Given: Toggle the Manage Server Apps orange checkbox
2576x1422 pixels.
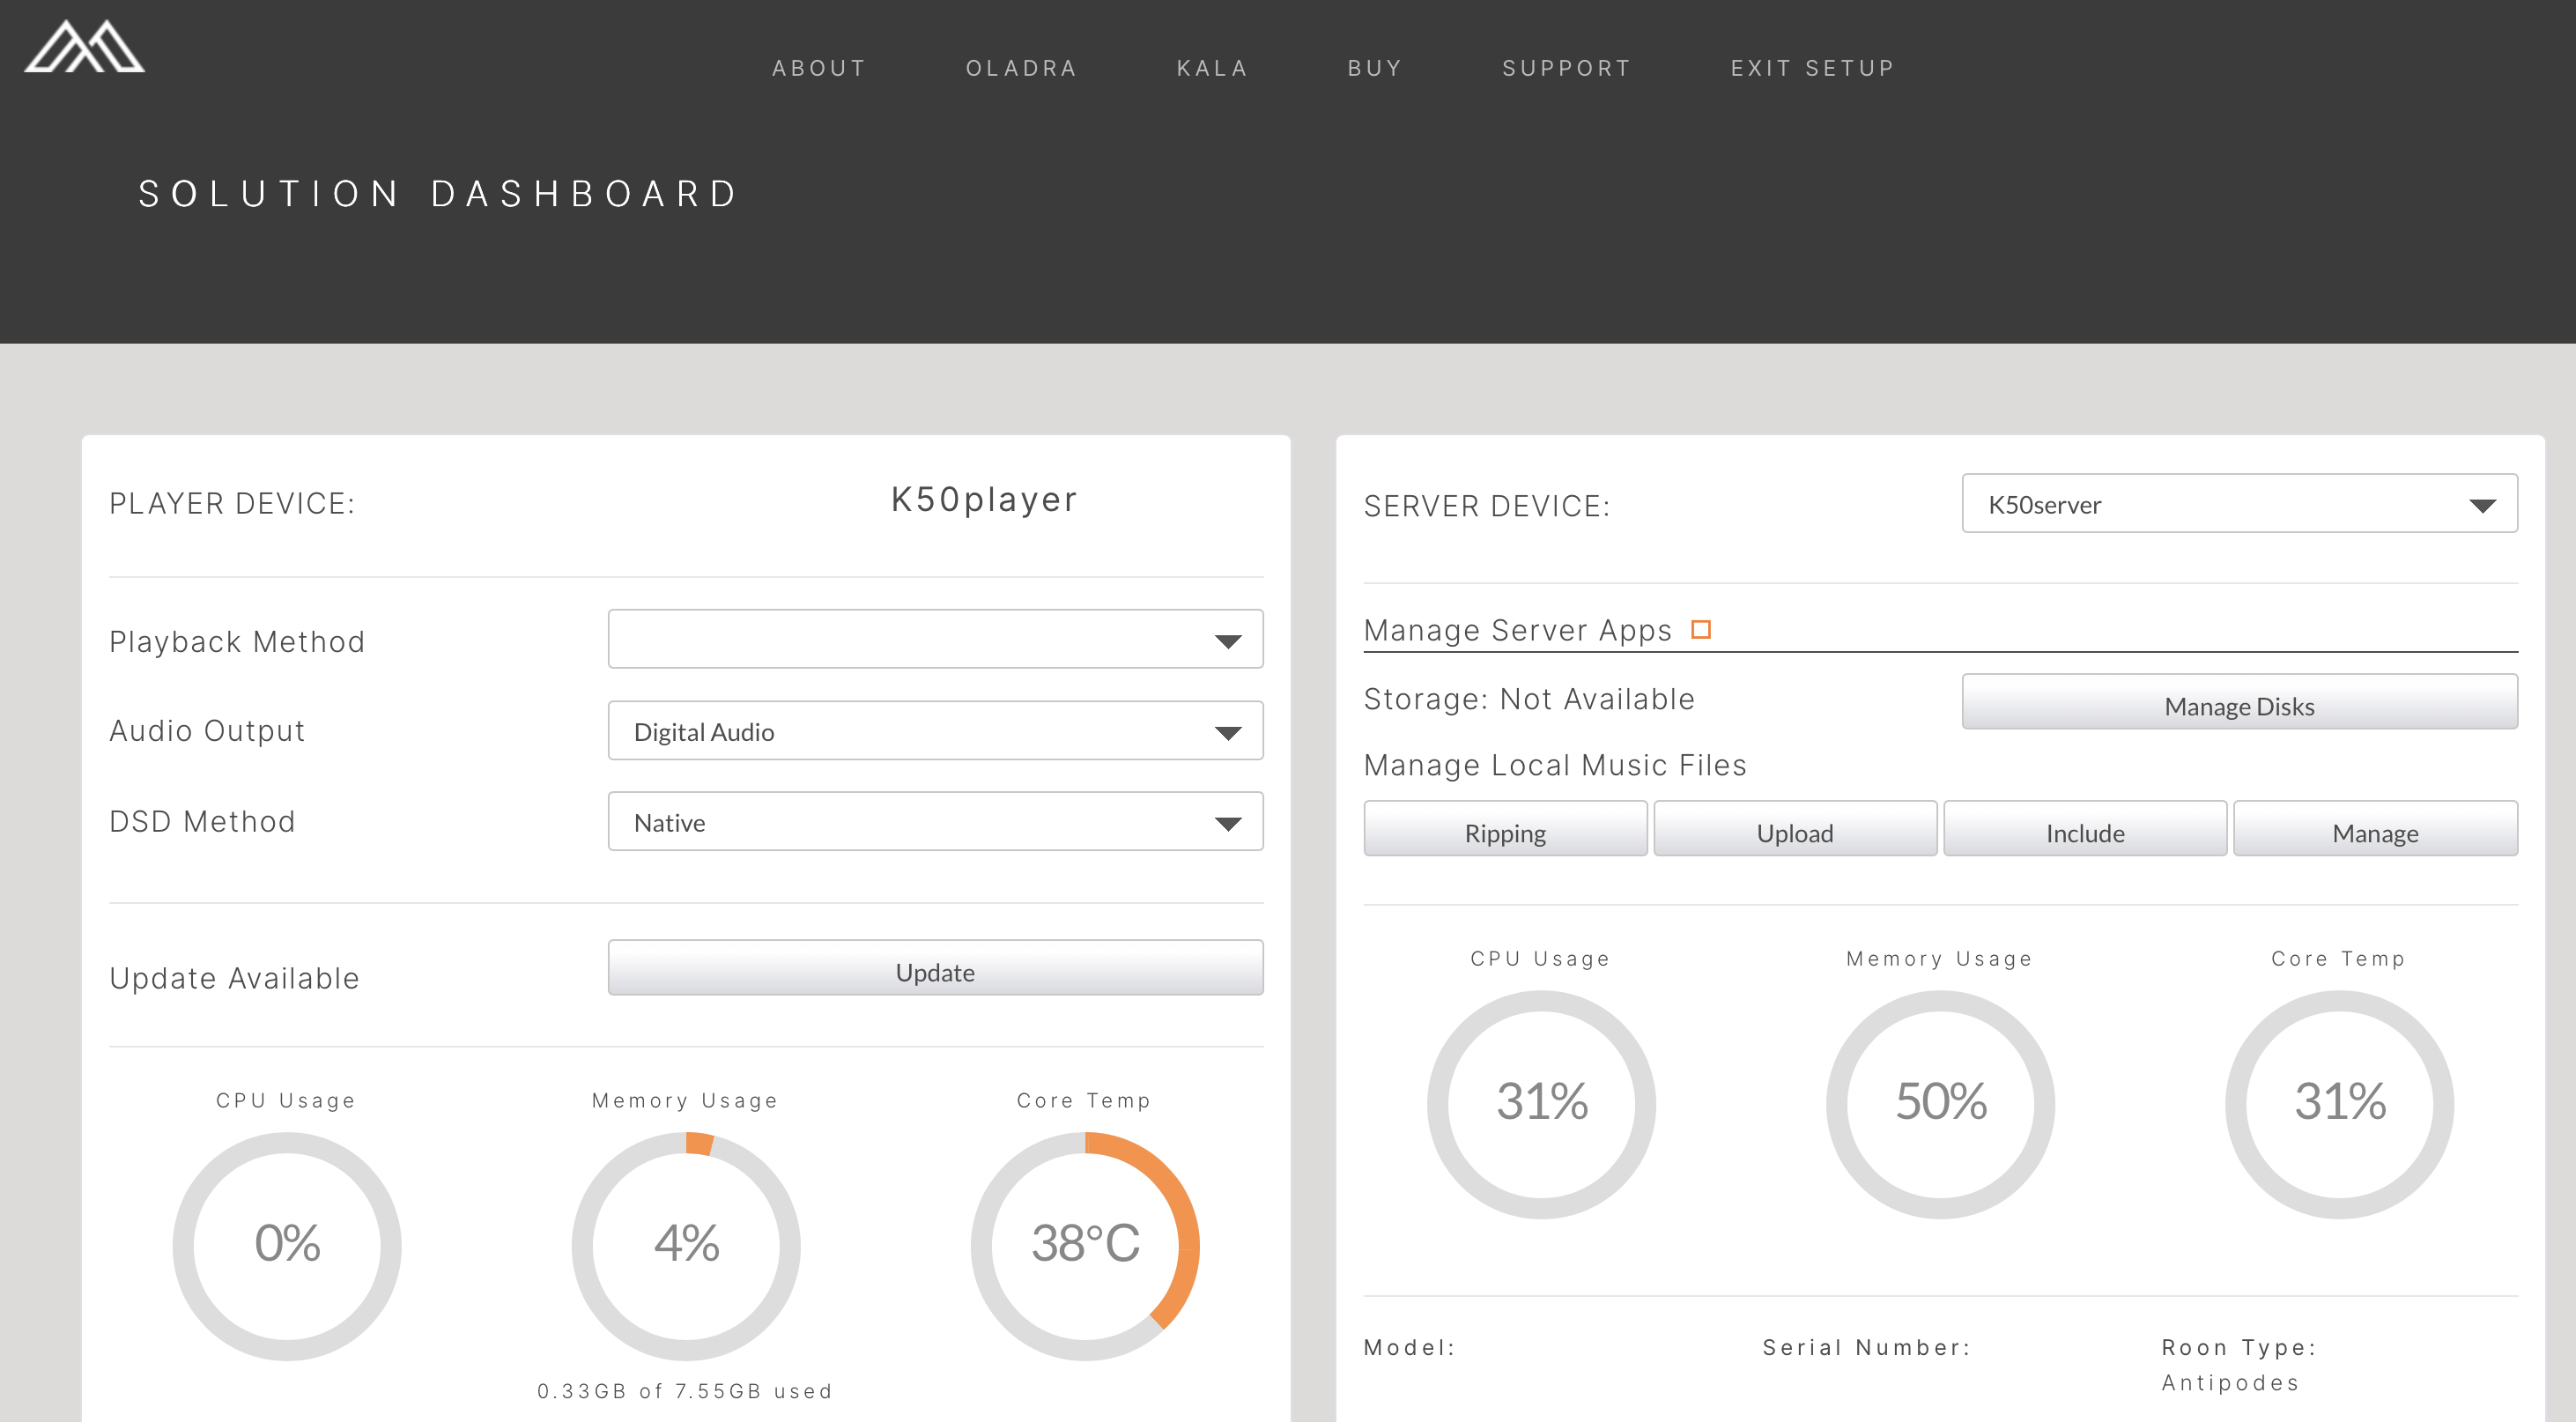Looking at the screenshot, I should click(1700, 630).
